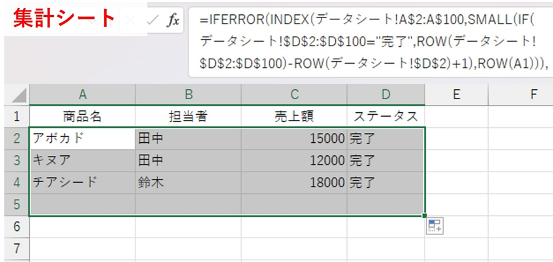Image resolution: width=553 pixels, height=262 pixels.
Task: Click cell with value 18000
Action: 294,182
